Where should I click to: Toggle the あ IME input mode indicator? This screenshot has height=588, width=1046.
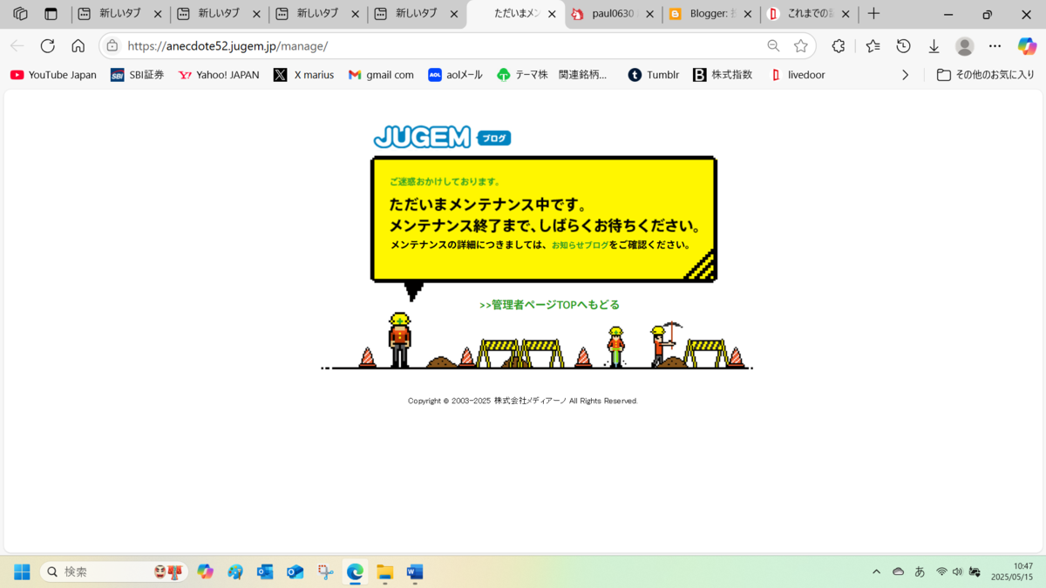click(x=920, y=571)
